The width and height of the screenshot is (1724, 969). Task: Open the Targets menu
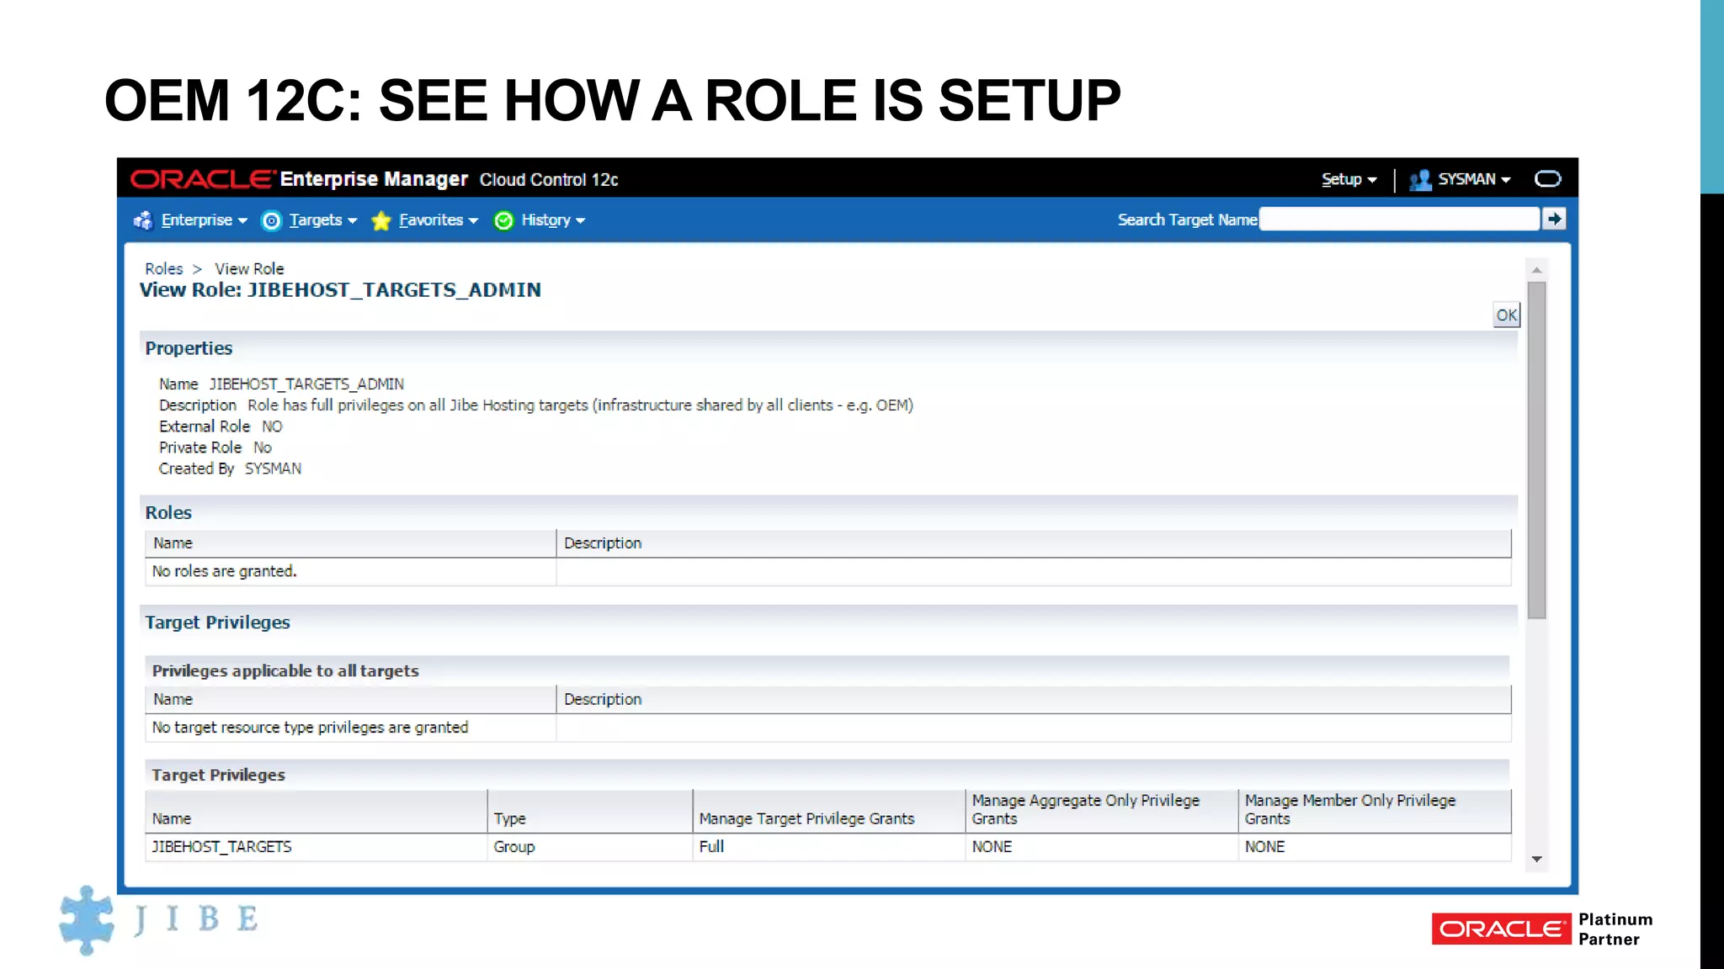point(322,220)
